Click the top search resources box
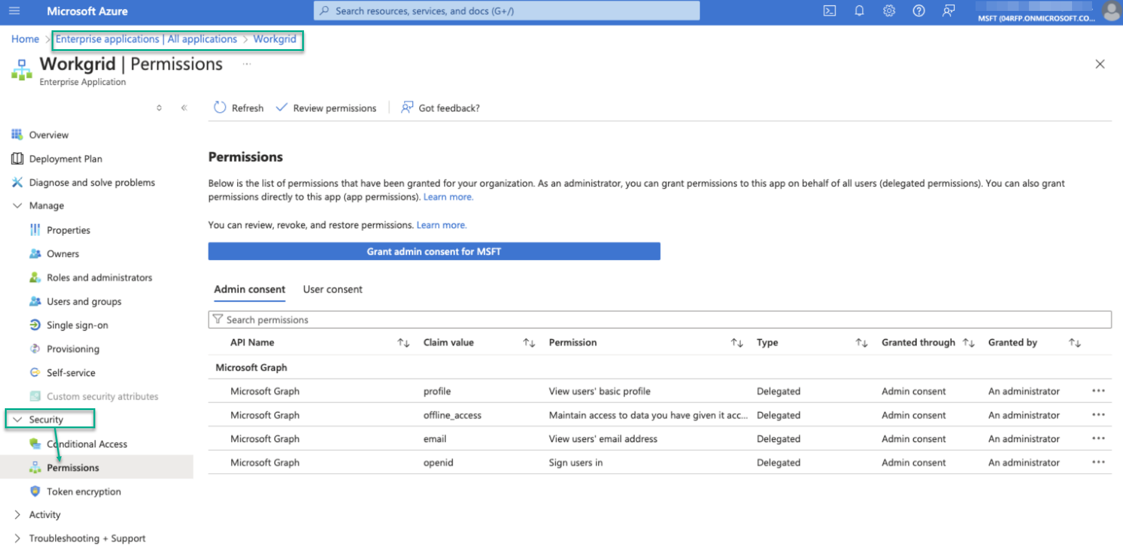 coord(507,11)
